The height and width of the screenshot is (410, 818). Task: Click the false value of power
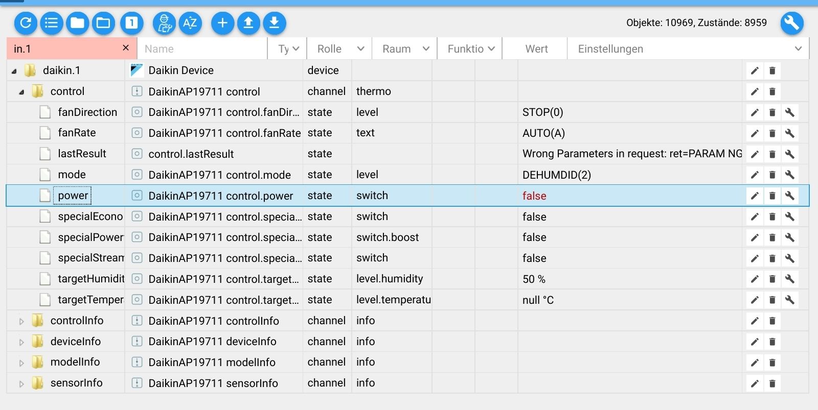click(x=534, y=196)
